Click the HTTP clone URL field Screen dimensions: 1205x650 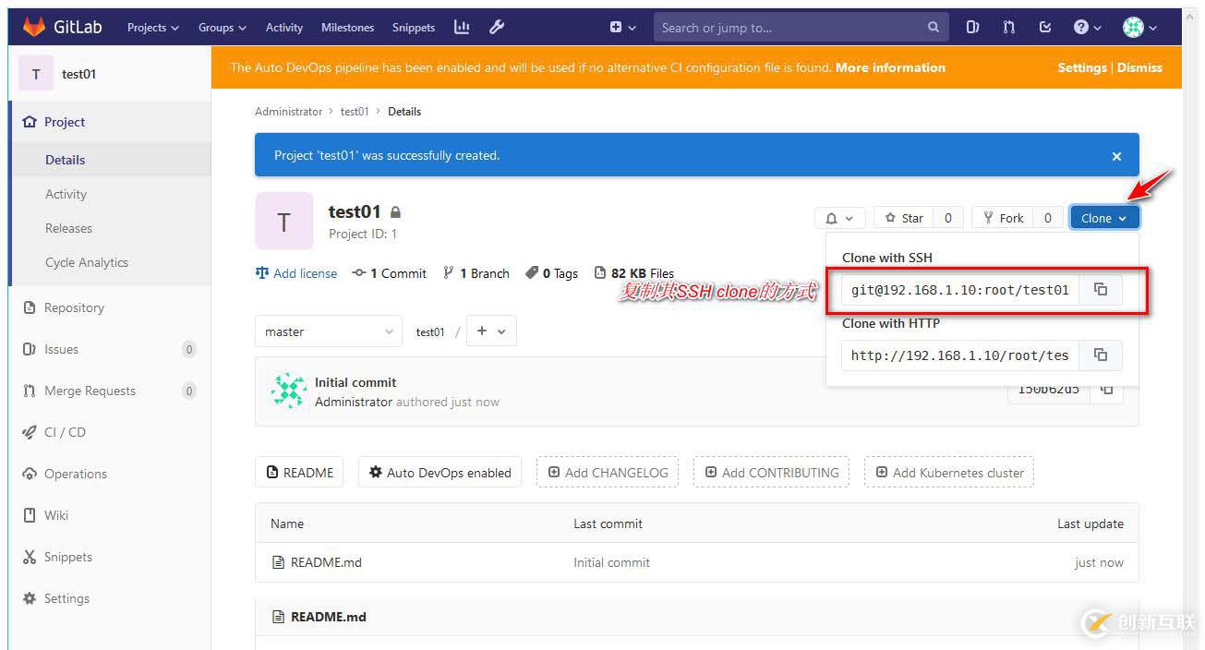960,355
